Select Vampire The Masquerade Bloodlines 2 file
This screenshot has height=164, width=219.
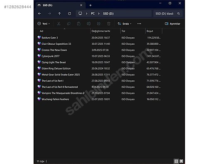pyautogui.click(x=63, y=93)
